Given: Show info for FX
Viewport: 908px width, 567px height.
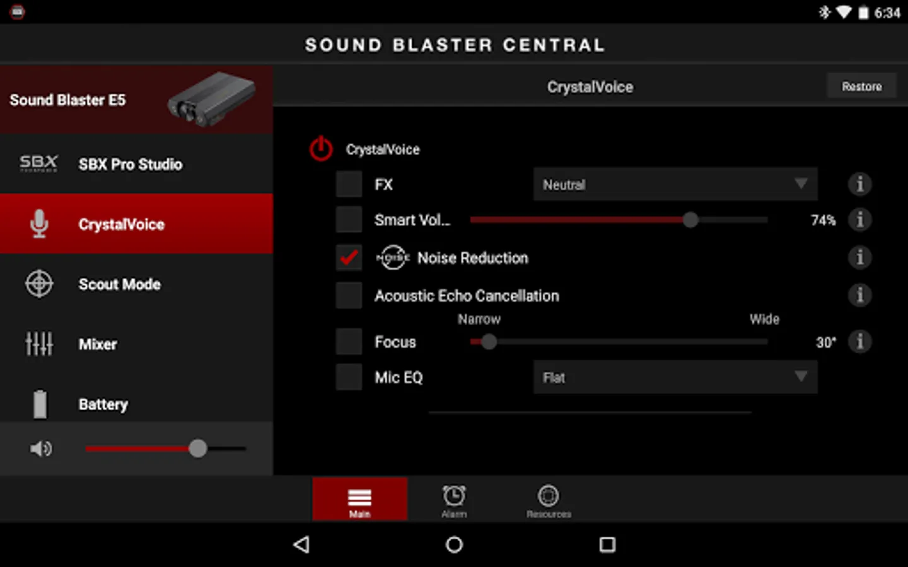Looking at the screenshot, I should pos(859,185).
